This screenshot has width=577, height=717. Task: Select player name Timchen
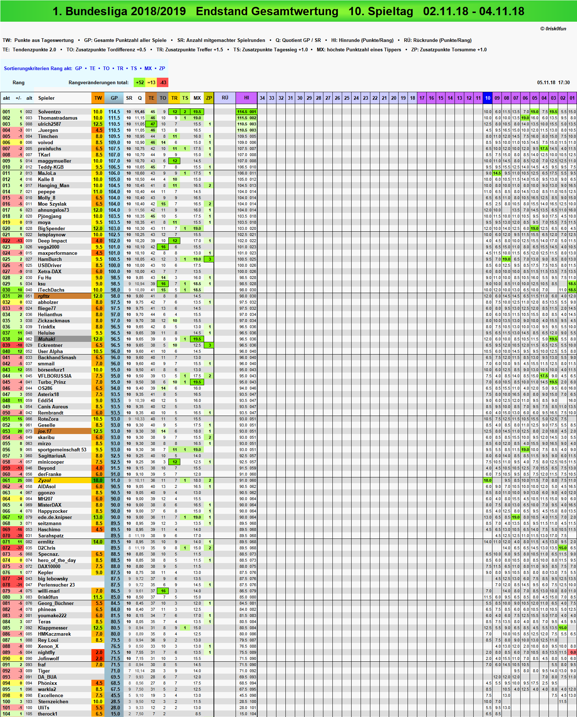[x=48, y=137]
